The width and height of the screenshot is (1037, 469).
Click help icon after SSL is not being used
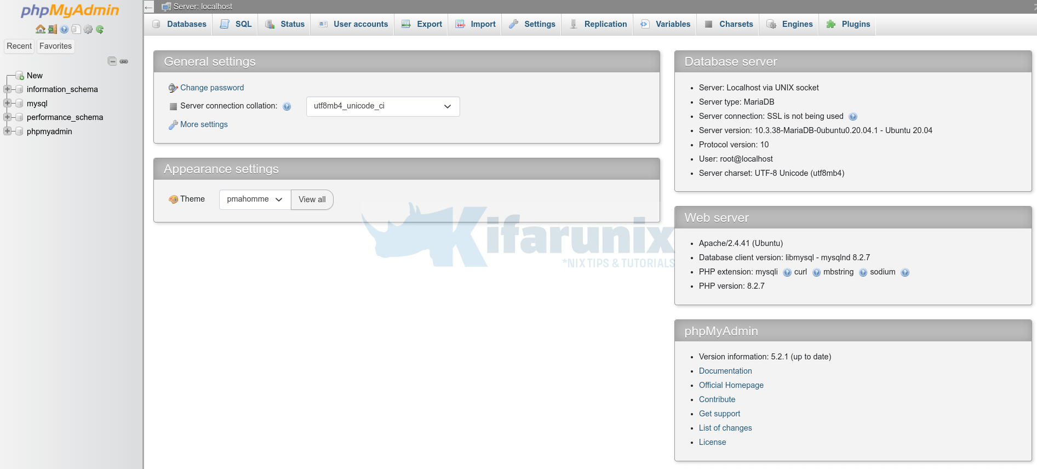pos(853,117)
